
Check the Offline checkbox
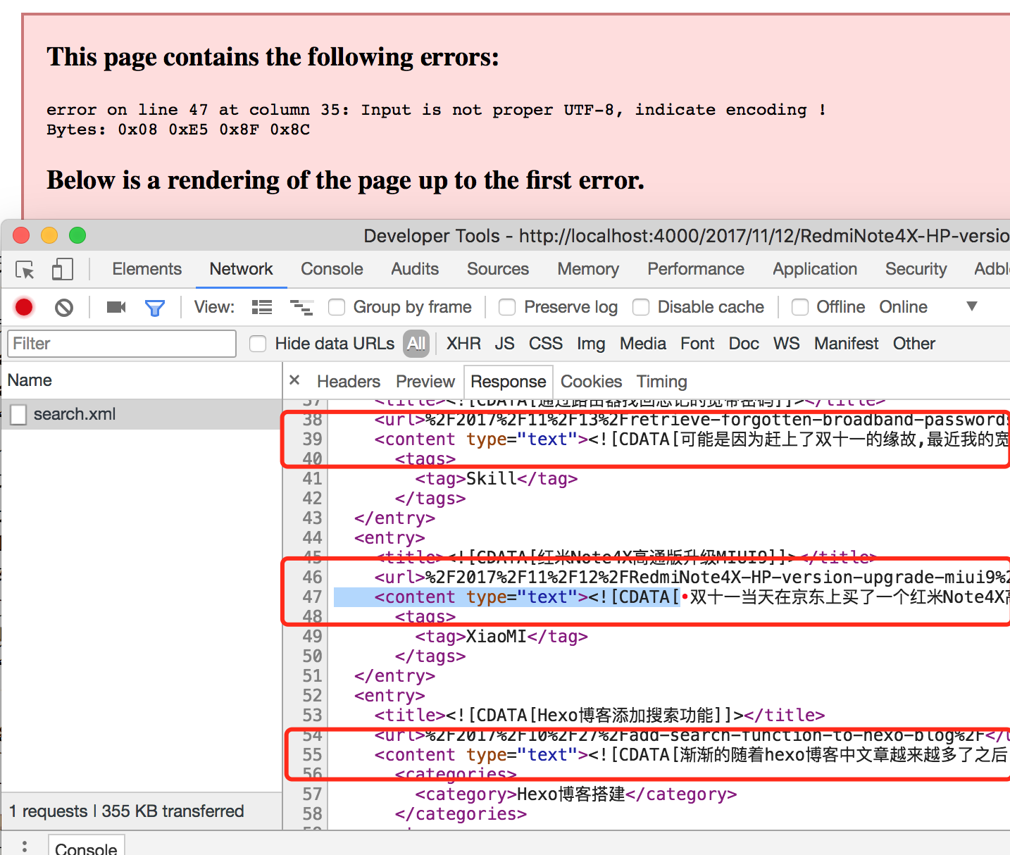tap(800, 307)
